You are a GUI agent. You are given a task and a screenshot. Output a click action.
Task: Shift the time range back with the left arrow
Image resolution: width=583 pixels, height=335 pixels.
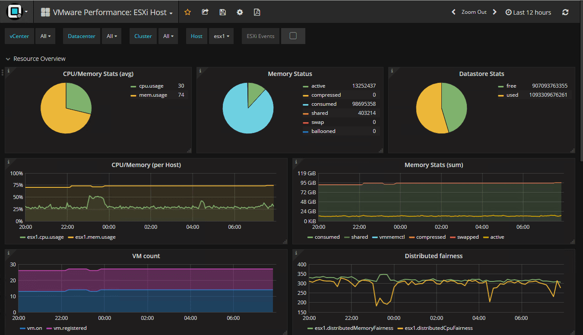coord(453,12)
